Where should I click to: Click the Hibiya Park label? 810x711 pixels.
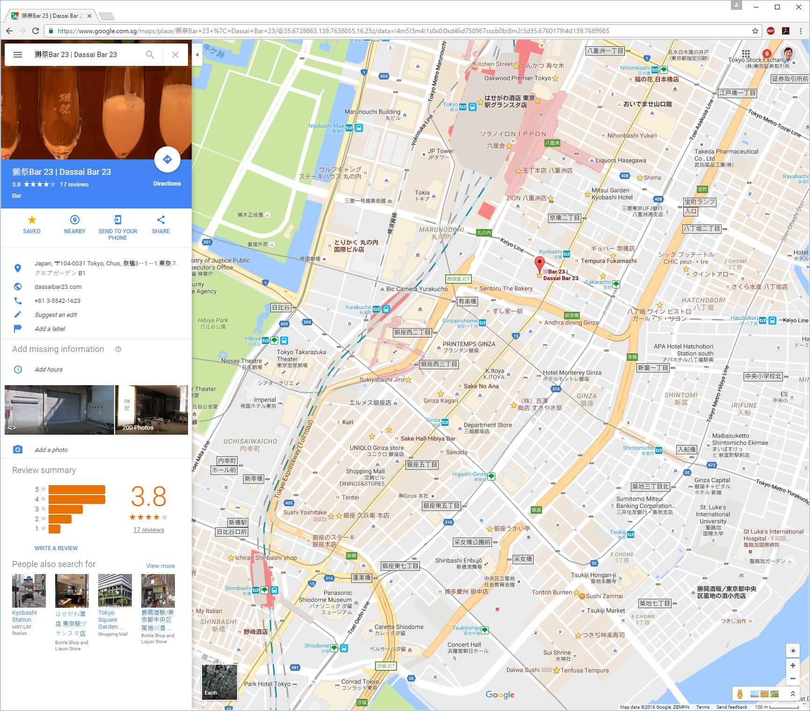coord(213,323)
